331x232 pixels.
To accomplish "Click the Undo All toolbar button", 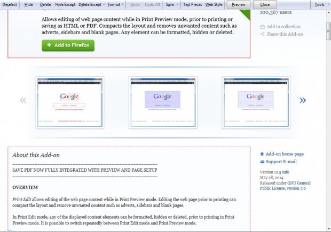I will (x=152, y=4).
